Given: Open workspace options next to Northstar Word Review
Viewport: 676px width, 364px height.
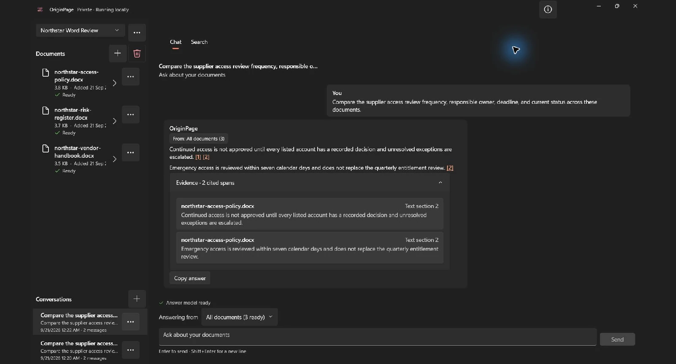Looking at the screenshot, I should coord(137,33).
